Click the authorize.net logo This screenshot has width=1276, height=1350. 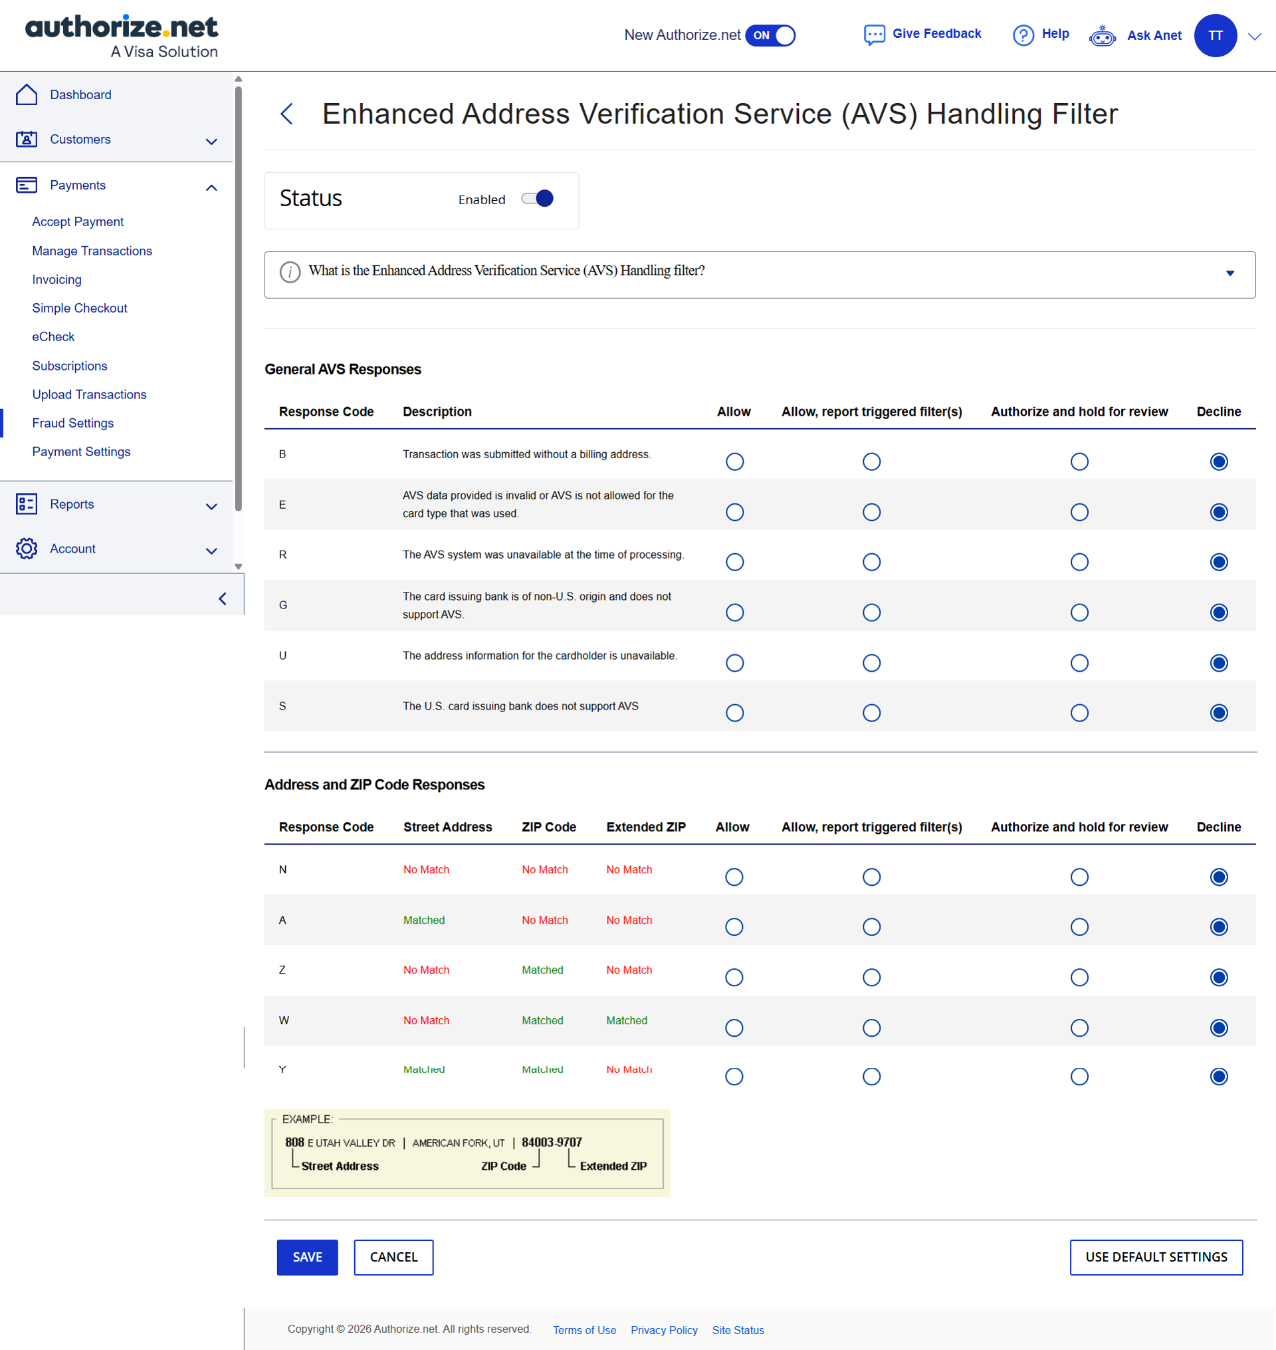pyautogui.click(x=122, y=35)
